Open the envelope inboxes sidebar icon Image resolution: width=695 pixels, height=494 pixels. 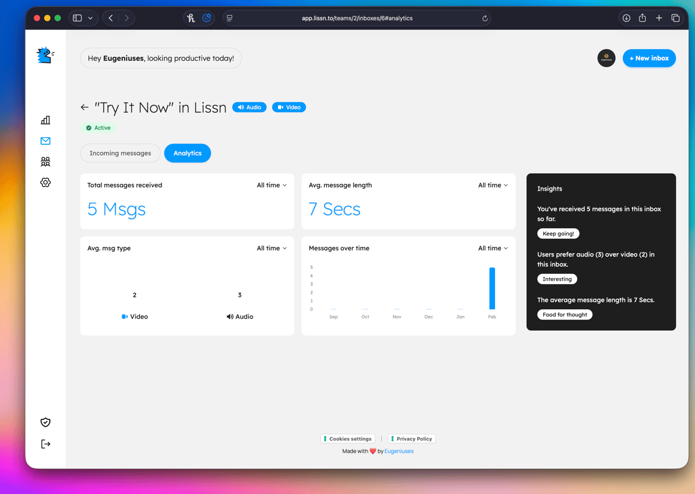point(46,141)
